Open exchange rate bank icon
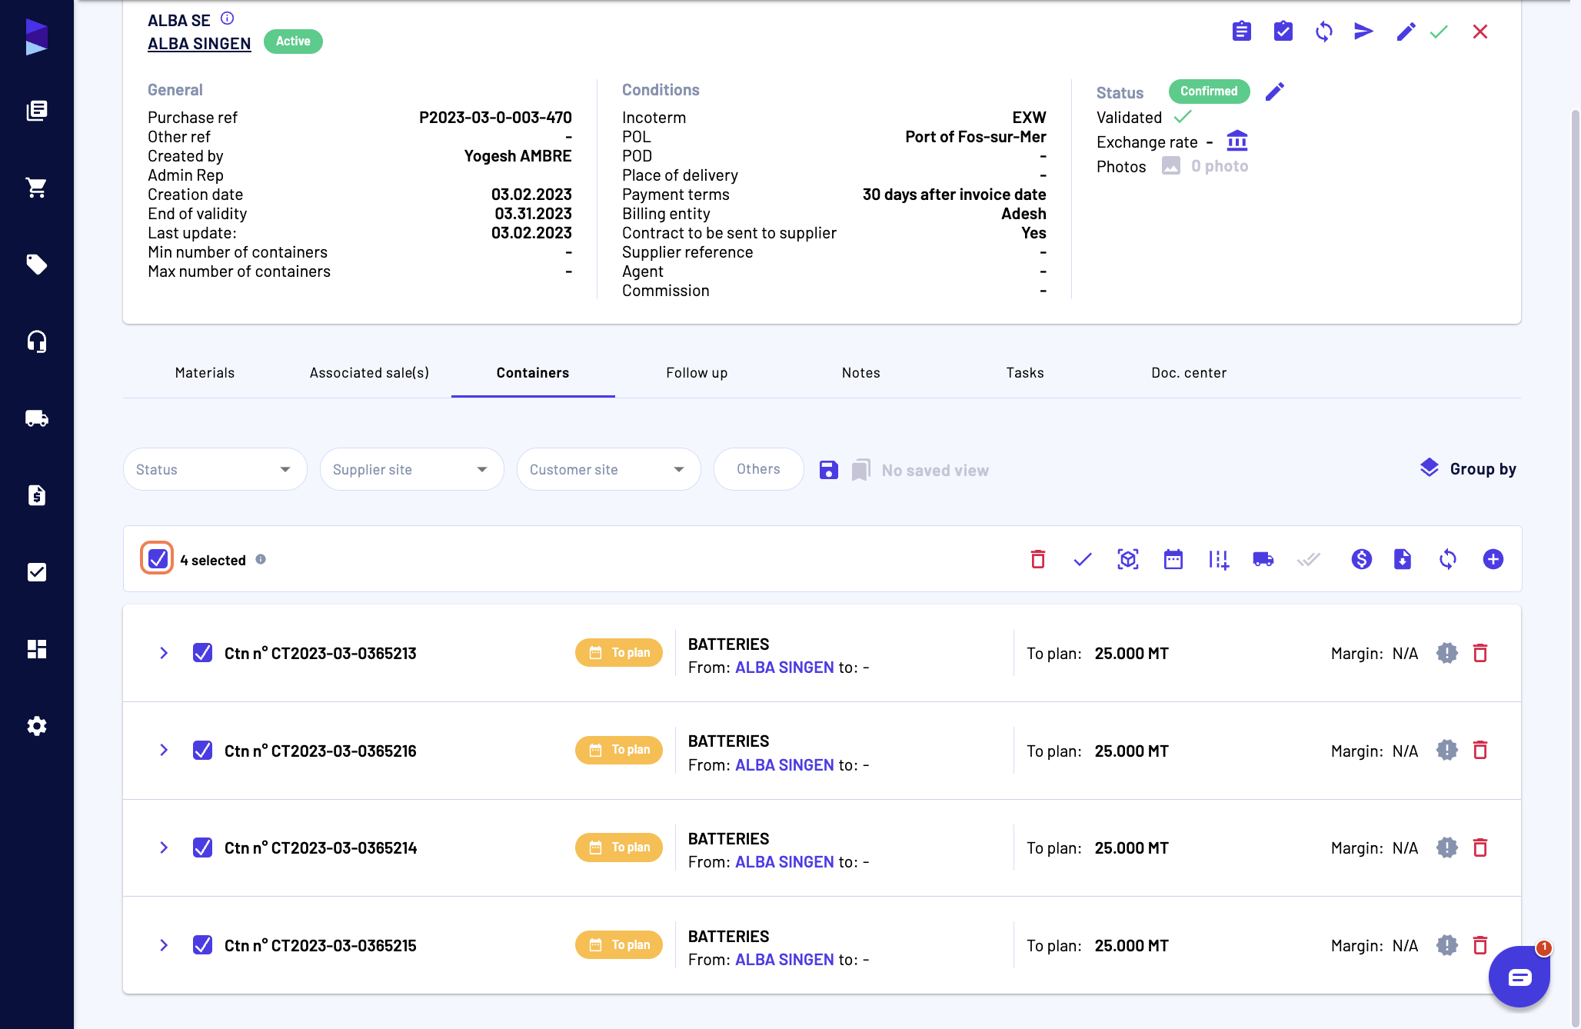The width and height of the screenshot is (1581, 1029). coord(1237,141)
